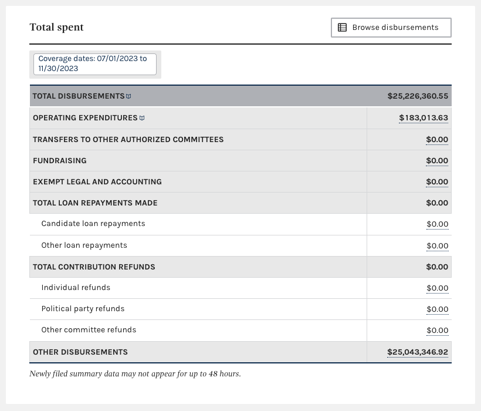Image resolution: width=481 pixels, height=411 pixels.
Task: Select the total $25,226,360.55 value
Action: coord(418,96)
